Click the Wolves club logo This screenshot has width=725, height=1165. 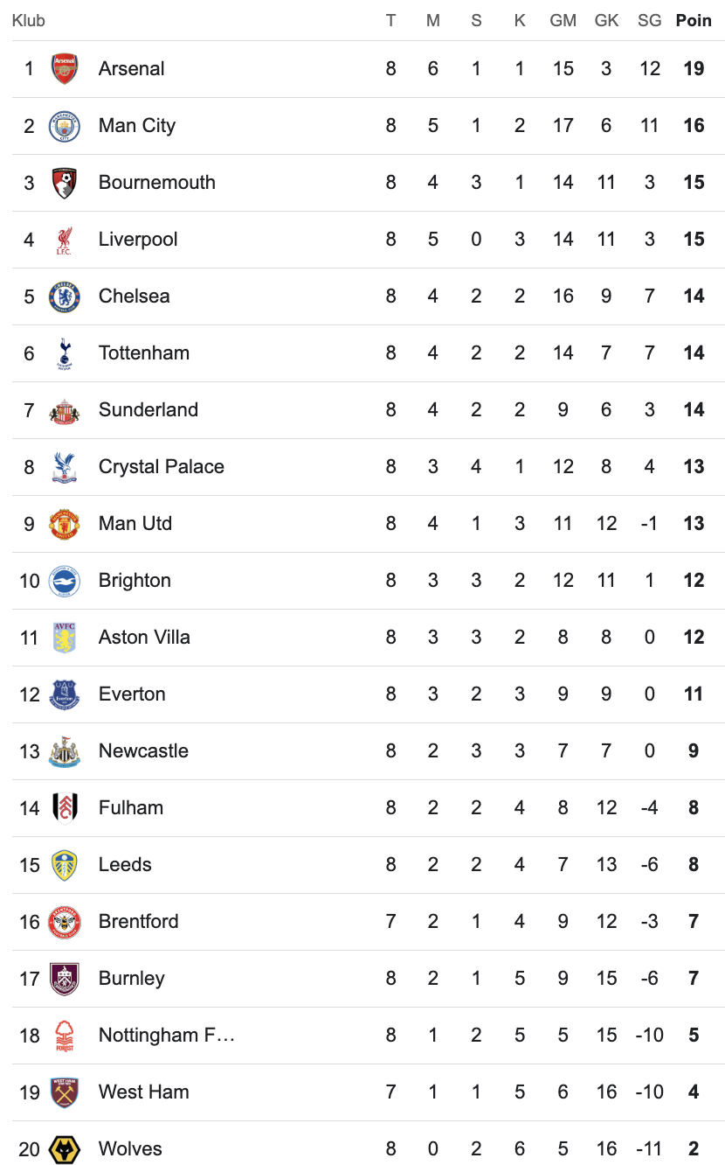(x=65, y=1149)
